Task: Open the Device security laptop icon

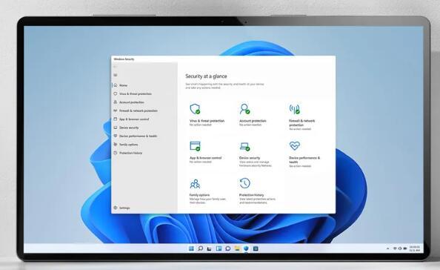Action: 245,147
